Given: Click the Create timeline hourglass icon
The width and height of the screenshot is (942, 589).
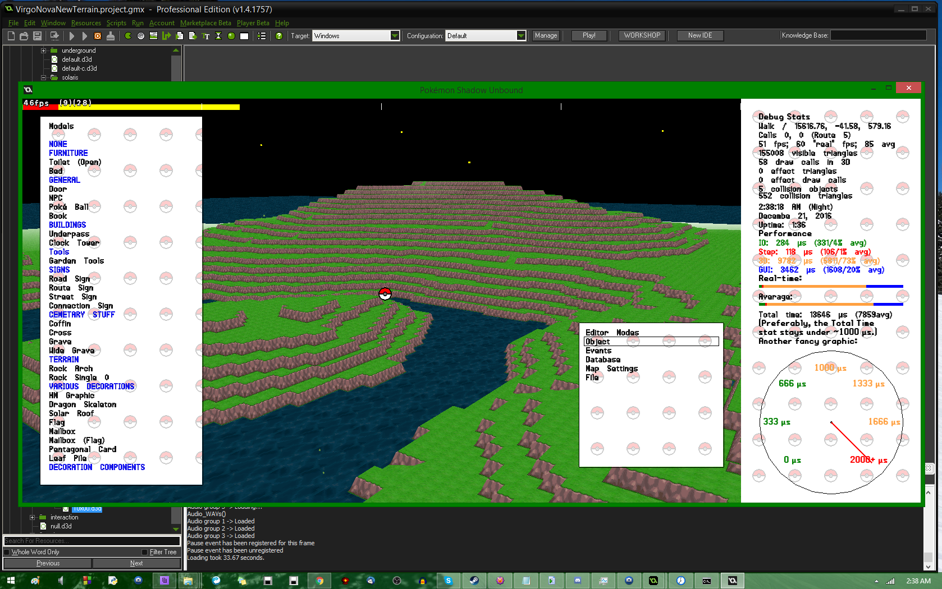Looking at the screenshot, I should pos(218,36).
